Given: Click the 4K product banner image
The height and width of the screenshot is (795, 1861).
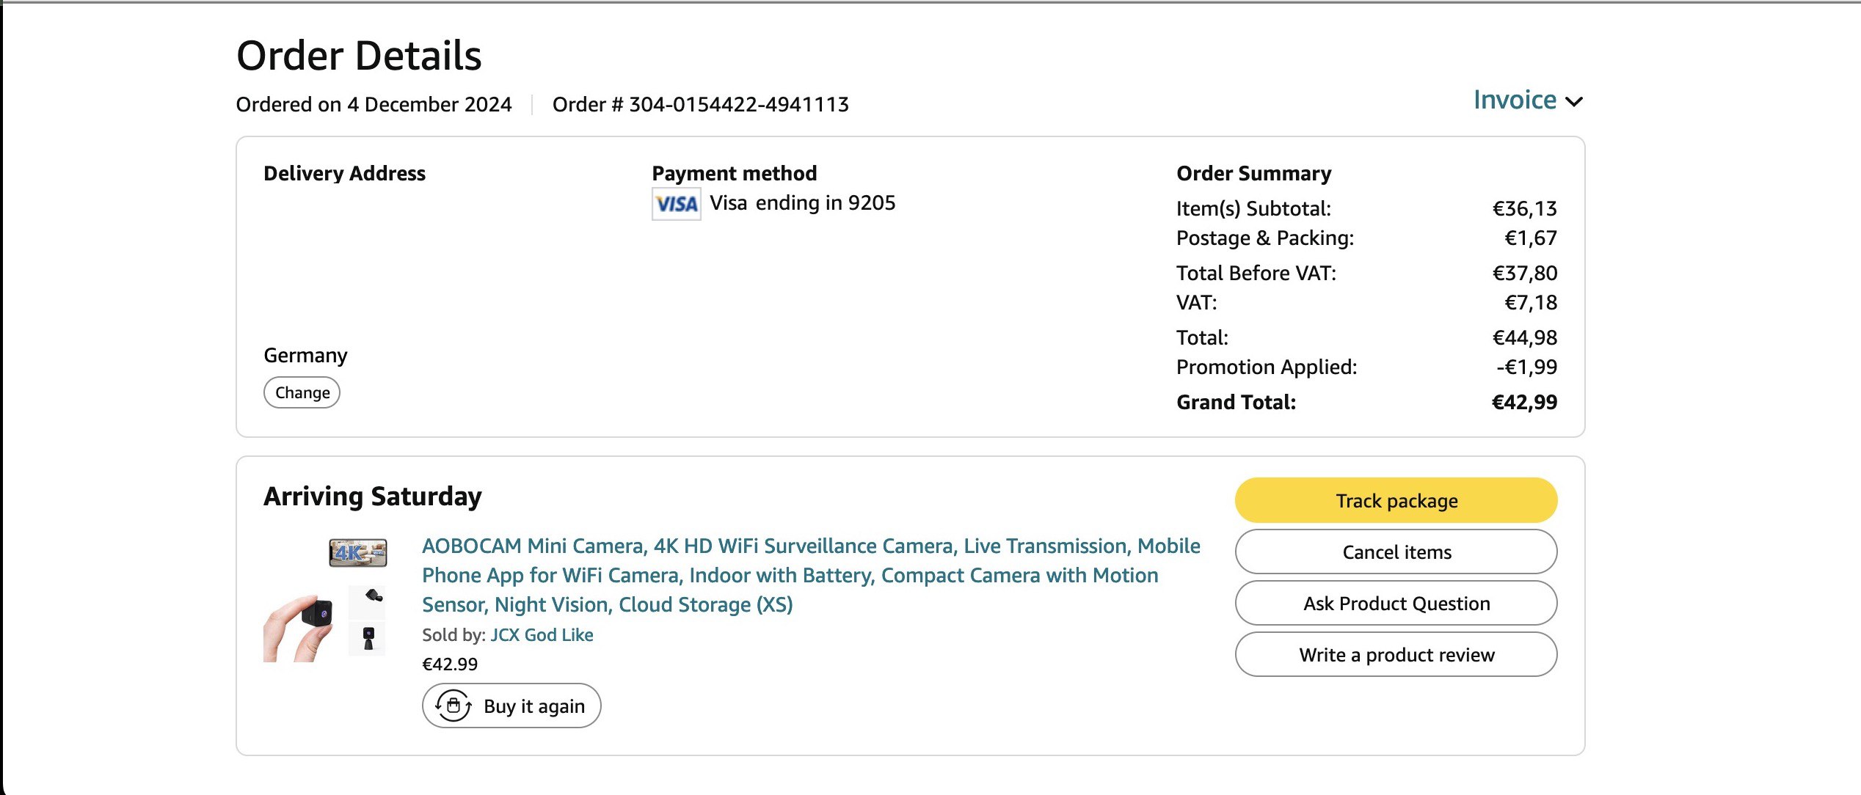Looking at the screenshot, I should tap(358, 552).
